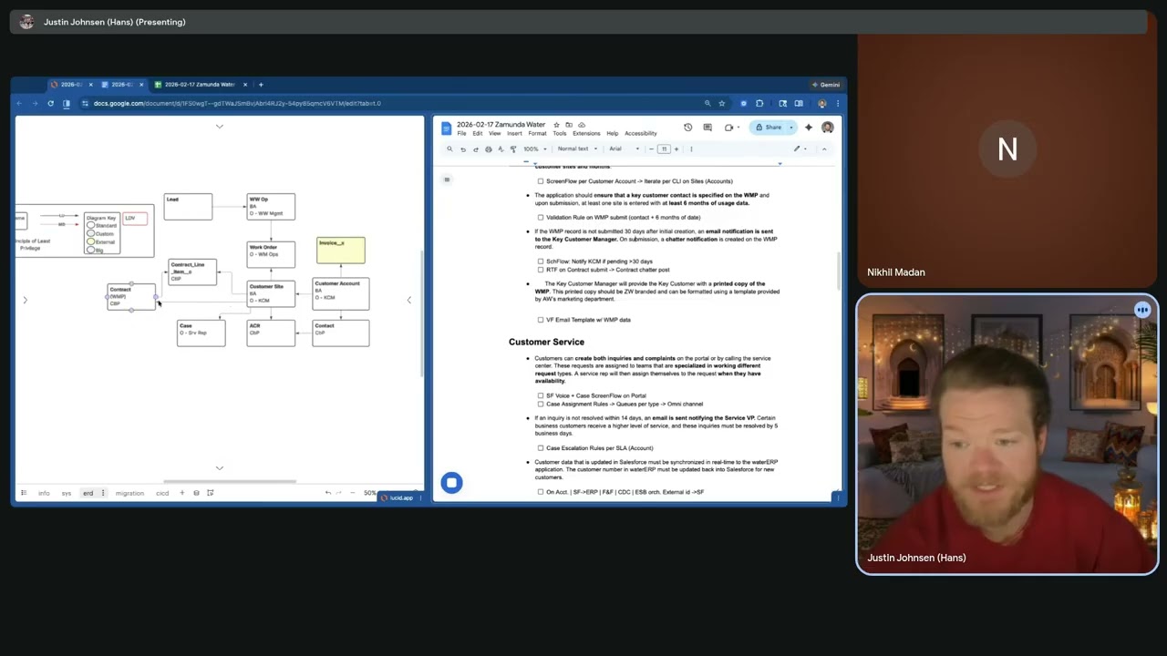This screenshot has height=656, width=1167.
Task: Open Chrome extensions puzzle icon
Action: pos(759,103)
